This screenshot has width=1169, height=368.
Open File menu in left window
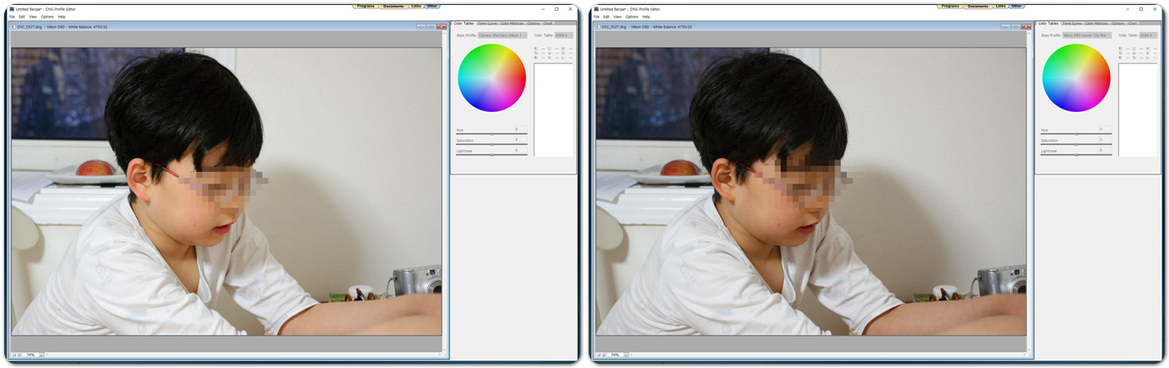[12, 17]
